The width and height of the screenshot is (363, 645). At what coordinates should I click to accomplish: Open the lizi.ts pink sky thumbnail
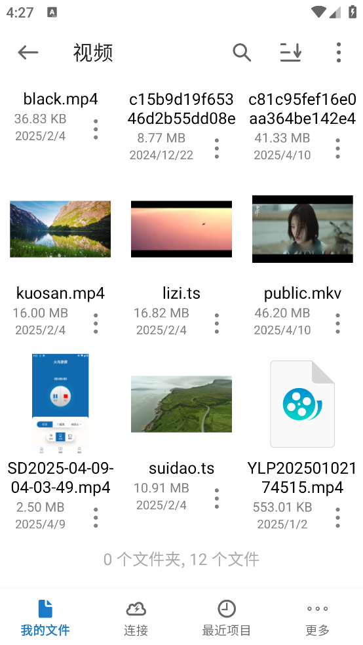(x=181, y=229)
